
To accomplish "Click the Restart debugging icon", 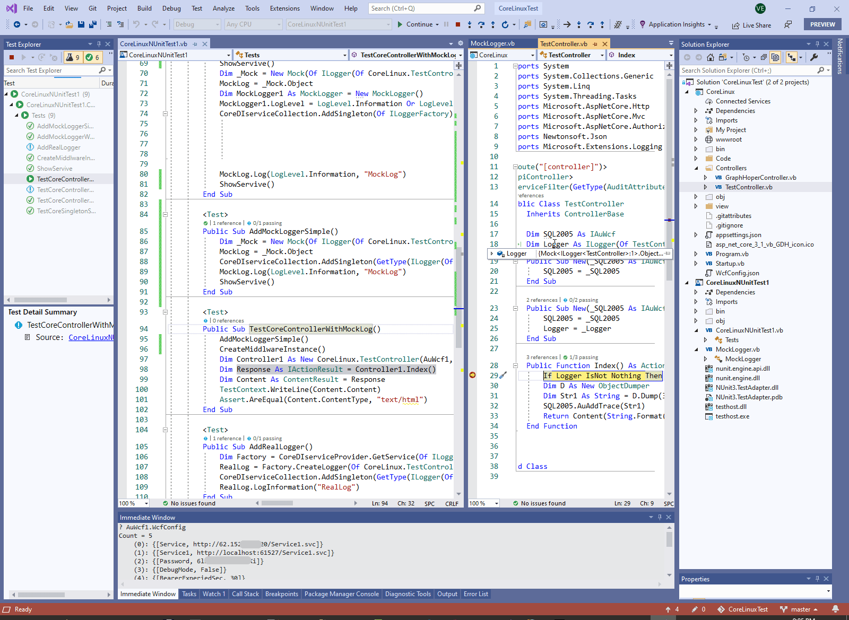I will 505,24.
